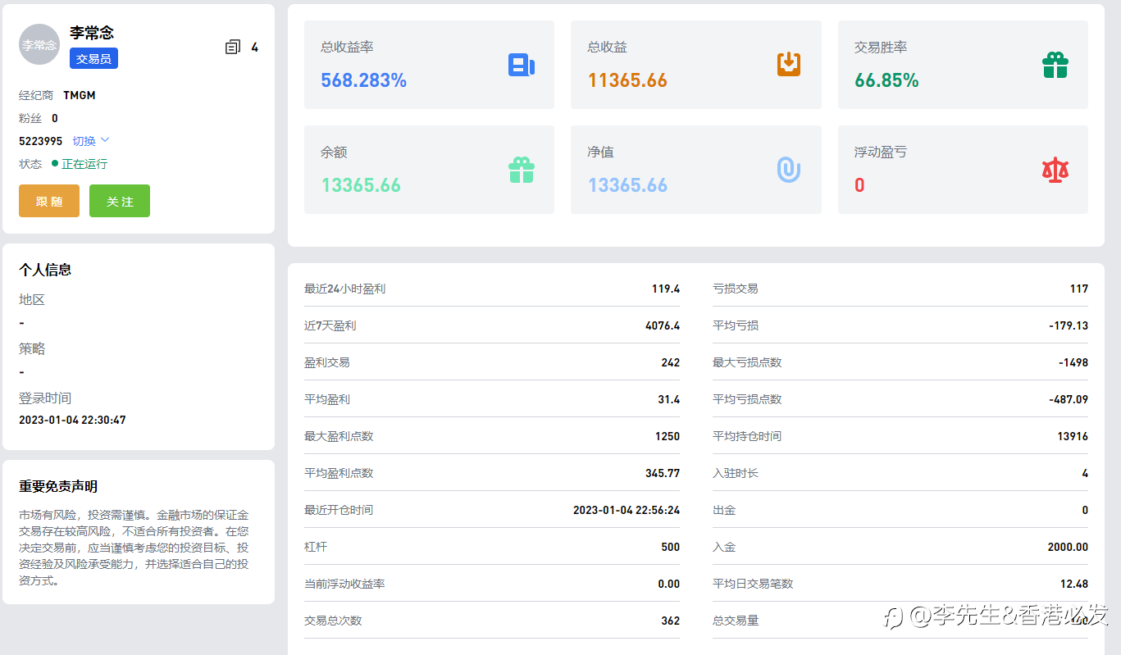This screenshot has width=1121, height=655.
Task: Click the blue 交易员 badge
Action: tap(93, 59)
